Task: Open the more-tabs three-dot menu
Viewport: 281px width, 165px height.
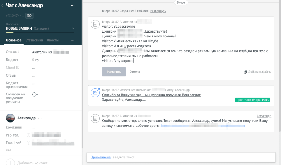Action: tap(72, 40)
